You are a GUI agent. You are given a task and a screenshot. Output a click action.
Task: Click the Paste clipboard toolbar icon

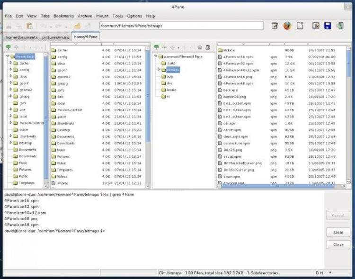(x=29, y=26)
